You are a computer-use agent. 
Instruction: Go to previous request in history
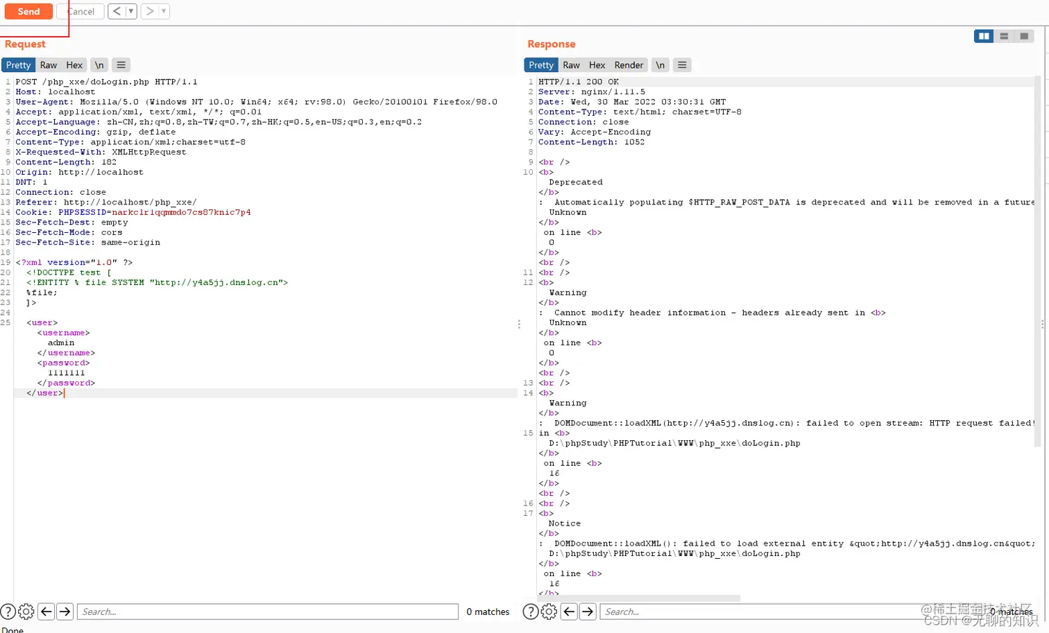point(117,11)
